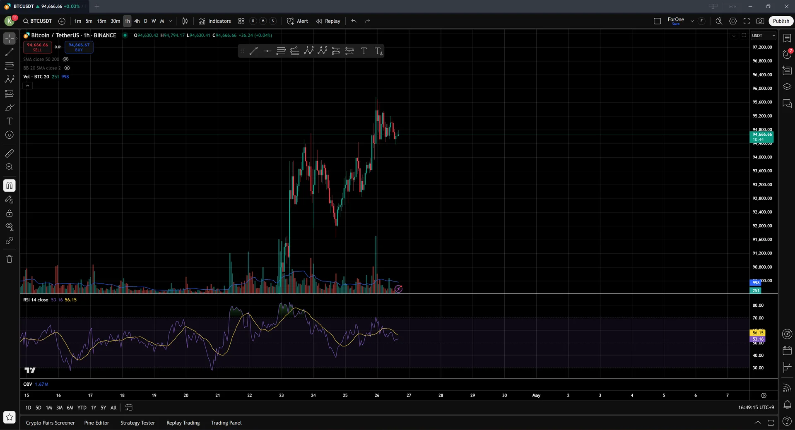Viewport: 795px width, 430px height.
Task: Activate the zoom in tool
Action: 9,167
